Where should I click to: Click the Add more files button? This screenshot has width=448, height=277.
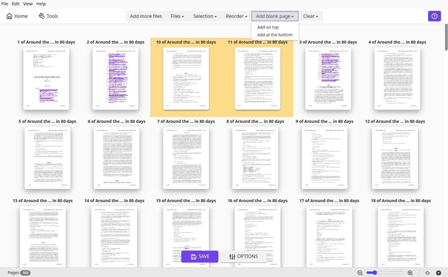pyautogui.click(x=146, y=16)
